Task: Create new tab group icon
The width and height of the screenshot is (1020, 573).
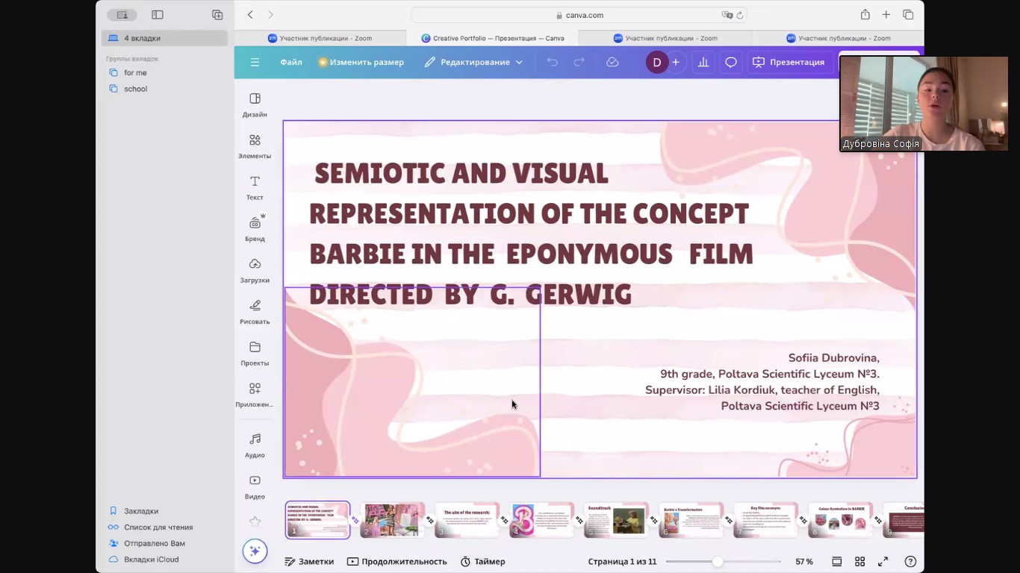Action: [x=217, y=15]
